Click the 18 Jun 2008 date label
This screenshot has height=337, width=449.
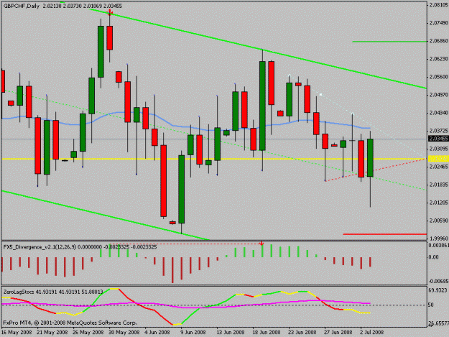click(x=267, y=332)
